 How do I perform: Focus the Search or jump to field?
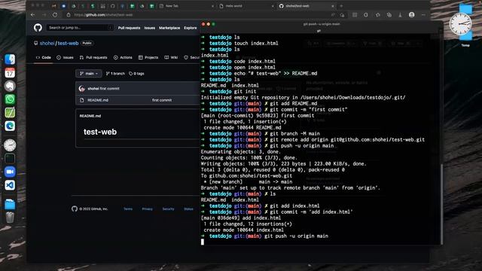80,28
